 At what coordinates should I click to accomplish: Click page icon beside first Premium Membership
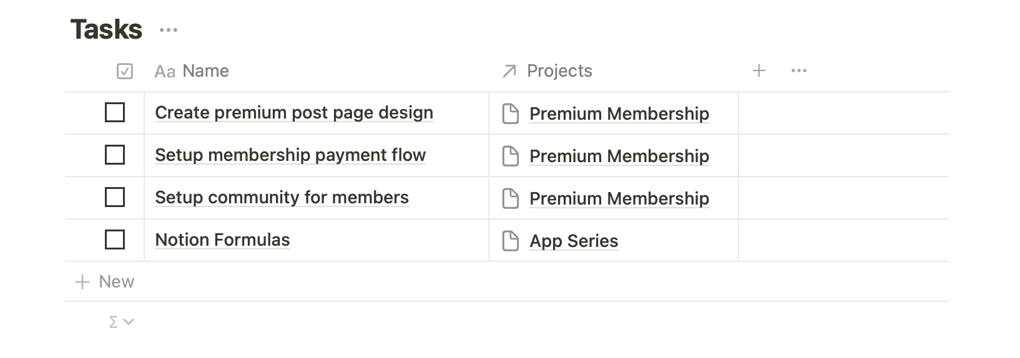(x=511, y=114)
